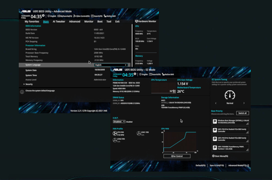272x180 pixels.
Task: Click the gear icon beside Advanced Mode clock
Action: pyautogui.click(x=43, y=15)
